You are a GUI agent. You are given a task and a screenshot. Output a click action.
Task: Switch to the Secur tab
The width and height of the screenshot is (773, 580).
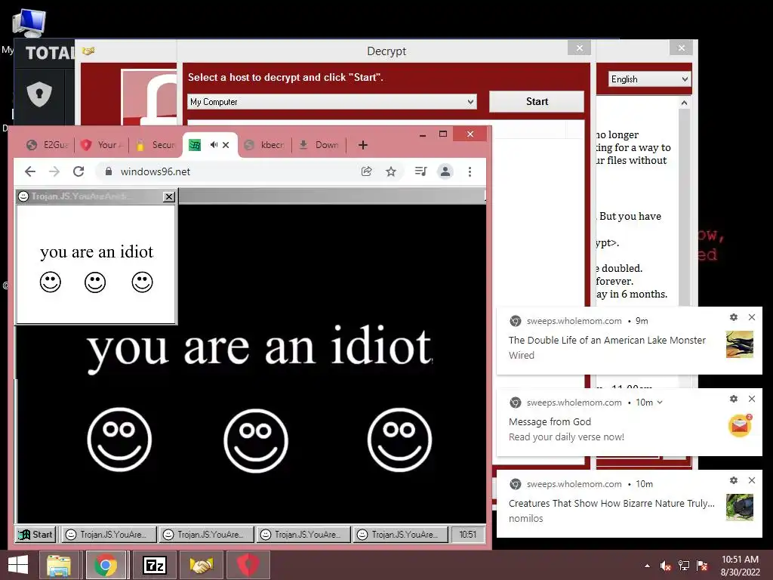pos(156,144)
